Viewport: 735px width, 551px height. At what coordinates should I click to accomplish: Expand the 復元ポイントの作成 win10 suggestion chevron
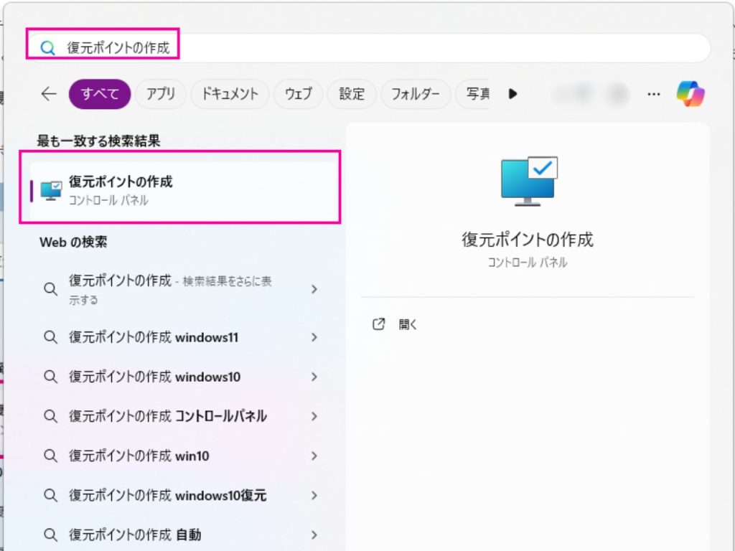click(x=314, y=455)
